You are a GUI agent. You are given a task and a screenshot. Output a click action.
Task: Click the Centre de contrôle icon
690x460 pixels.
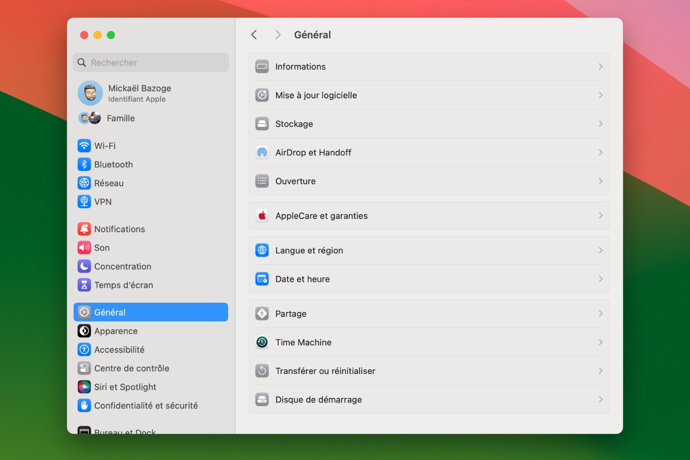(84, 368)
